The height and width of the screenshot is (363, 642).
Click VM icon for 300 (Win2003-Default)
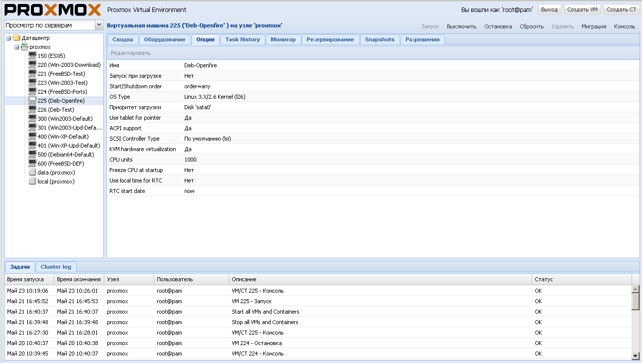point(32,119)
